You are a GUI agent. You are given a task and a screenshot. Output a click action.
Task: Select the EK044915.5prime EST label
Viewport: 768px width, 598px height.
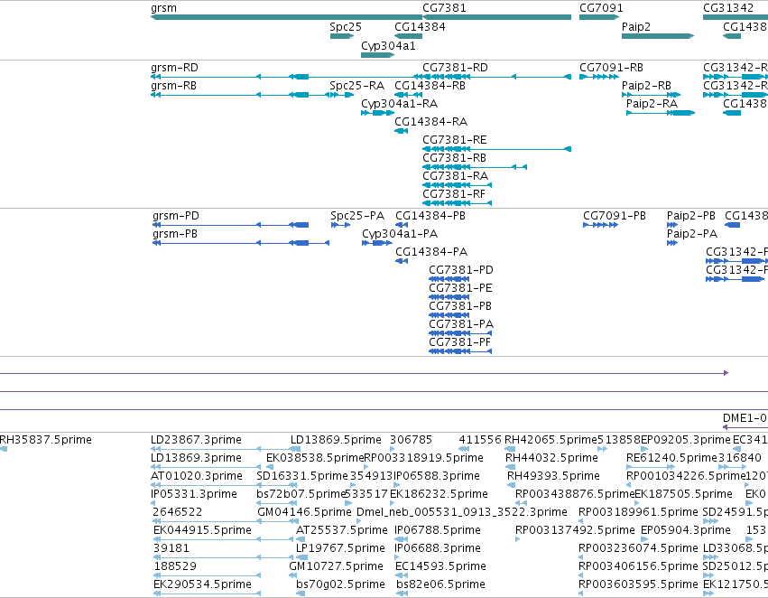click(202, 530)
